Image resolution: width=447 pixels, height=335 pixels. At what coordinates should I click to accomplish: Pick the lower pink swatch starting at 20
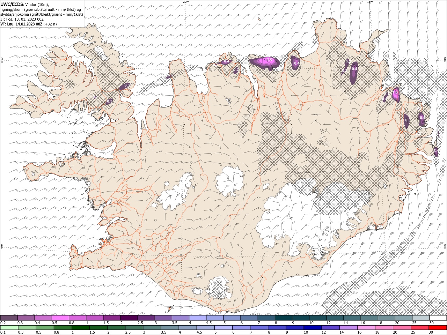(x=402, y=328)
